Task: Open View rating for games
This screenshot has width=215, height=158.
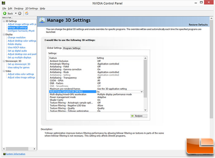Action: click(x=18, y=67)
